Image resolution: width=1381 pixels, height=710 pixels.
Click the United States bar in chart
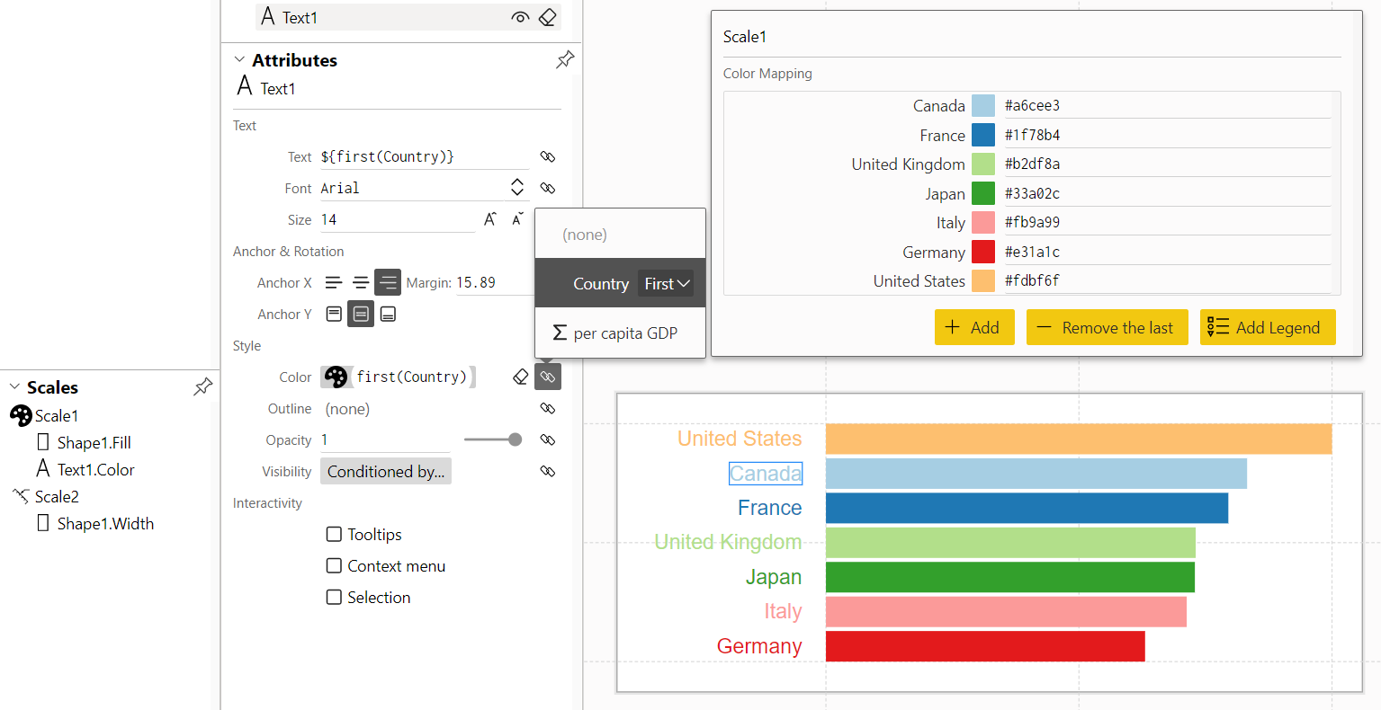pyautogui.click(x=1079, y=439)
